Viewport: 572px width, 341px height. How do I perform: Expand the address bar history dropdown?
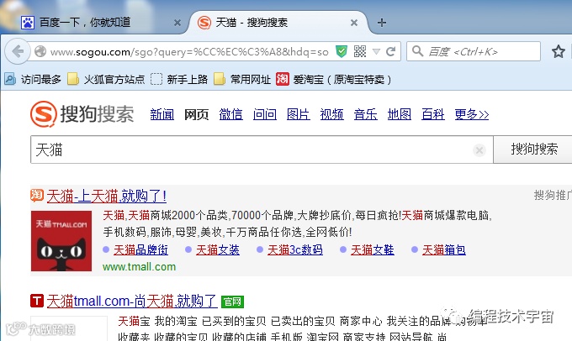[x=376, y=52]
